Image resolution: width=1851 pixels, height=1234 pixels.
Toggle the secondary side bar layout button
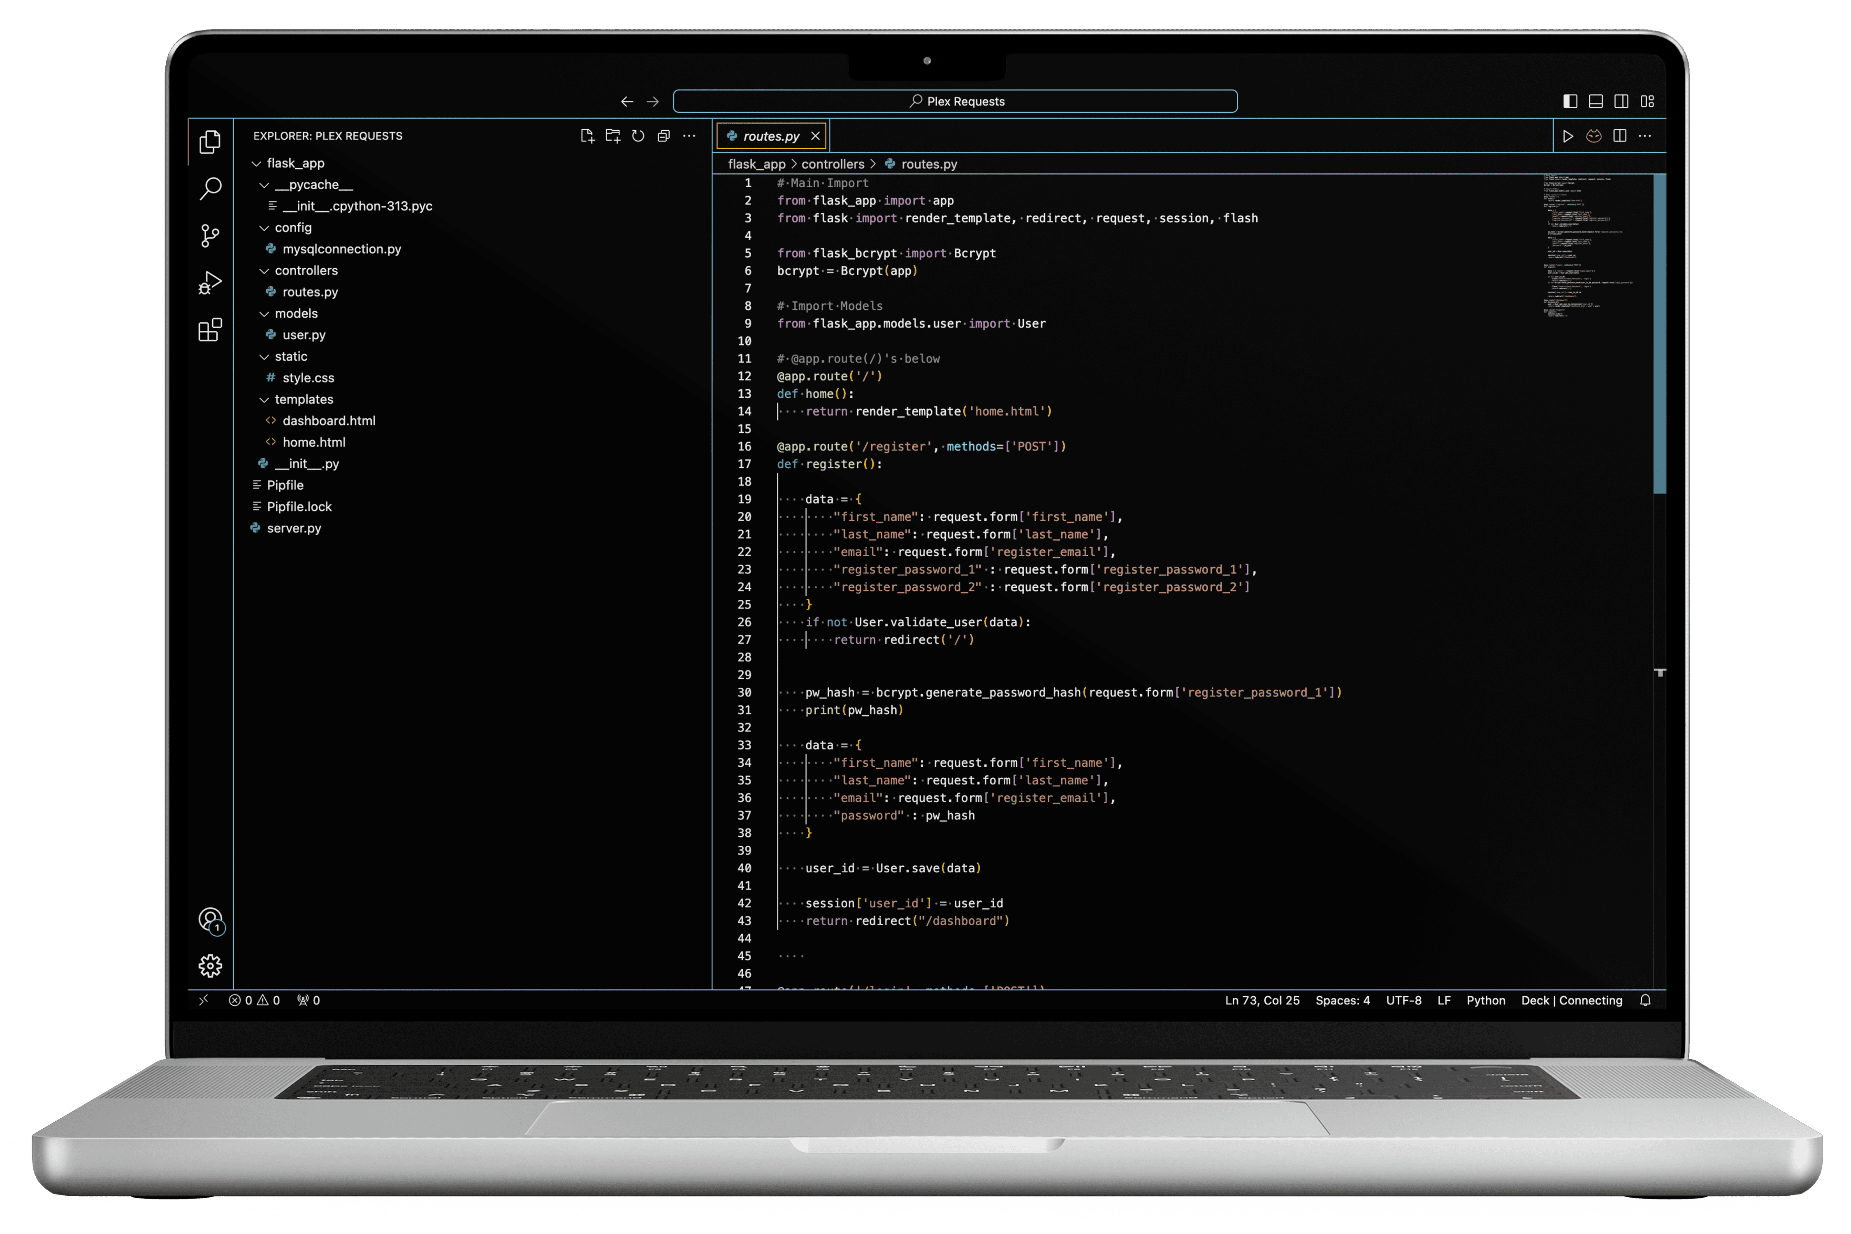point(1621,102)
